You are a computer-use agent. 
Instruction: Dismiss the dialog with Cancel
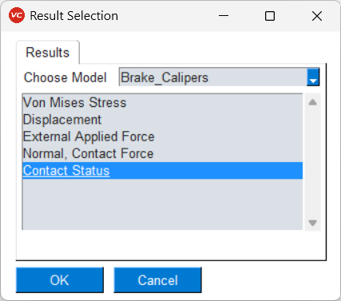coord(157,280)
